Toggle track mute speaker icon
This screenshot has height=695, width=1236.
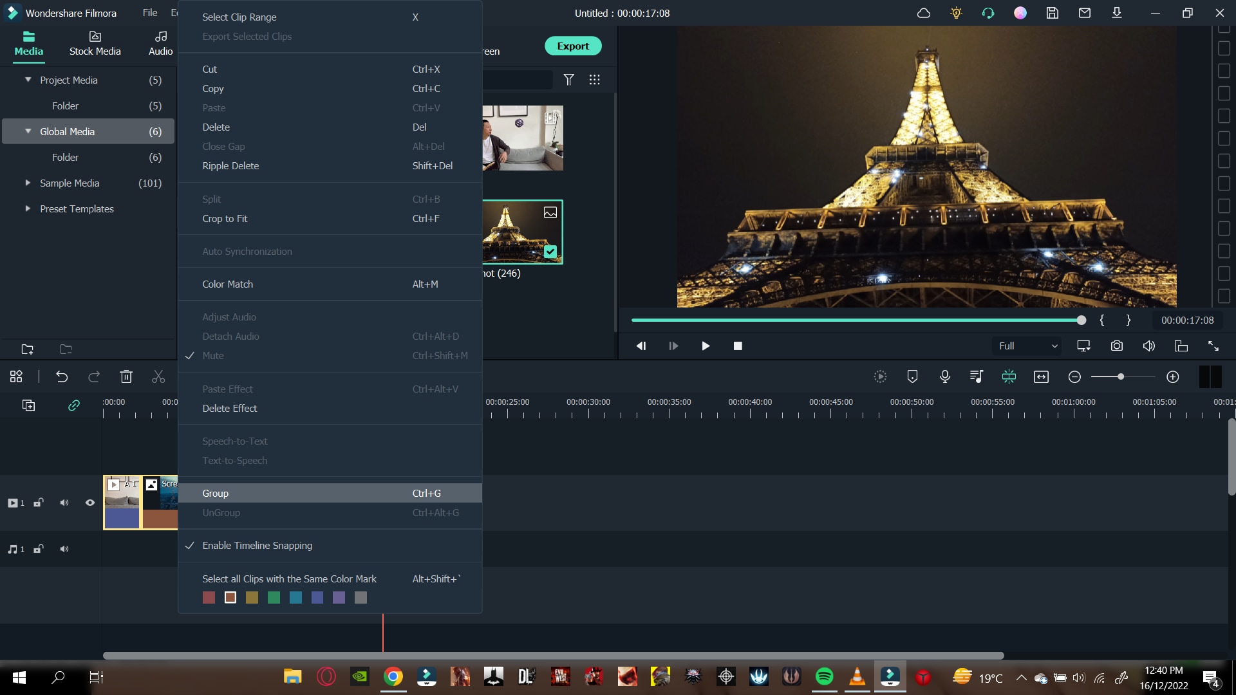point(64,501)
